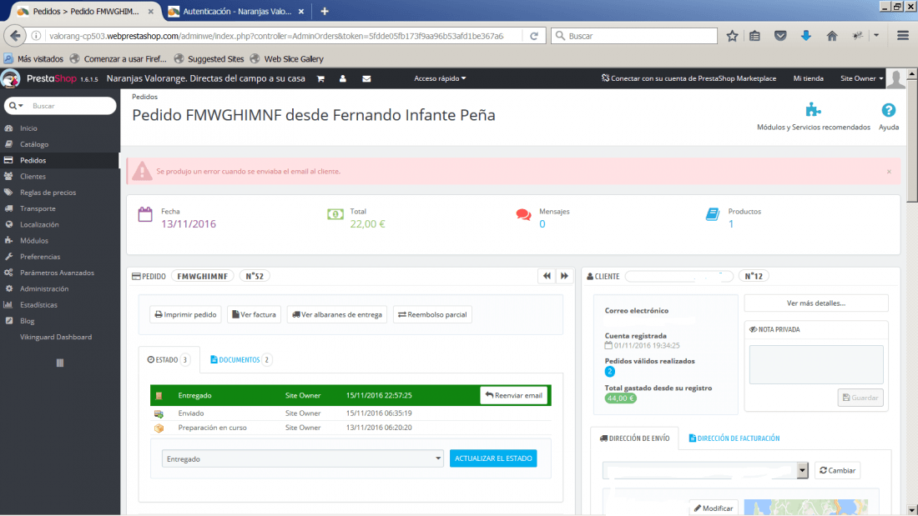The width and height of the screenshot is (918, 516).
Task: Open the Más visitados bookmark
Action: 33,58
